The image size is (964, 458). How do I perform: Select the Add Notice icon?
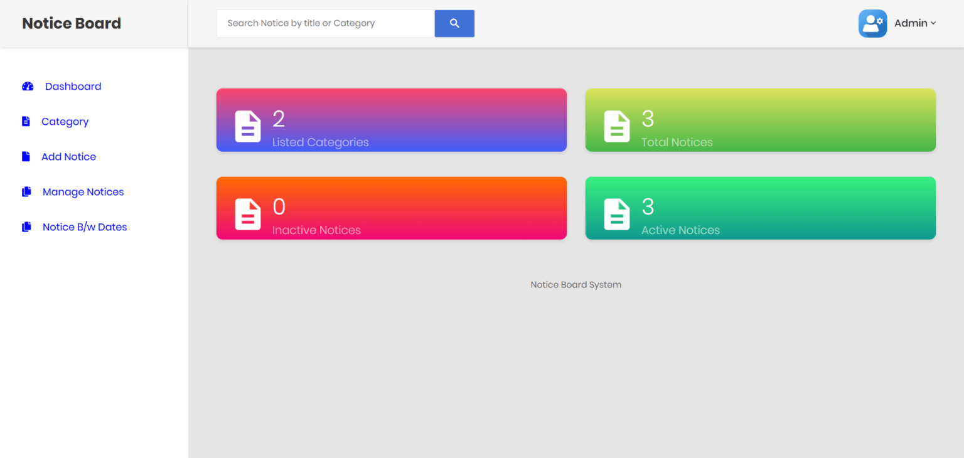click(x=26, y=156)
